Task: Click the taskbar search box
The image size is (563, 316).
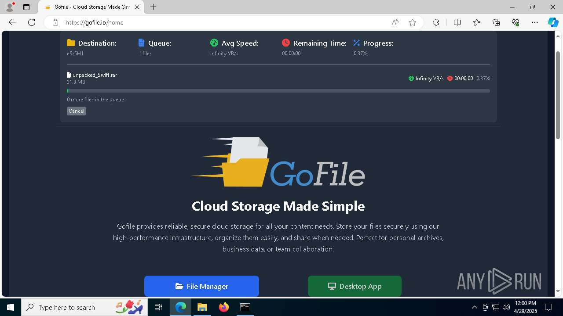Action: pyautogui.click(x=85, y=307)
